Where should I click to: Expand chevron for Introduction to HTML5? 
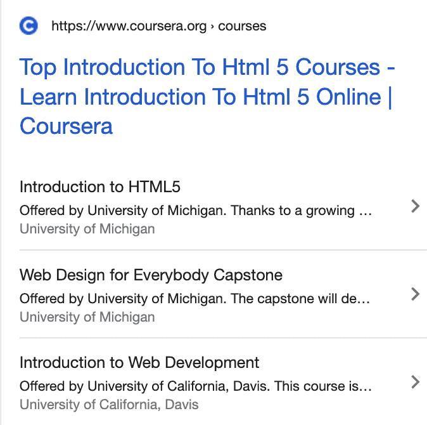tap(415, 206)
